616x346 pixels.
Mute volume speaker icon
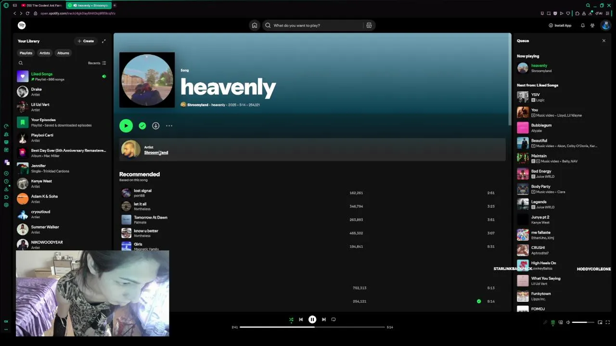(x=568, y=322)
